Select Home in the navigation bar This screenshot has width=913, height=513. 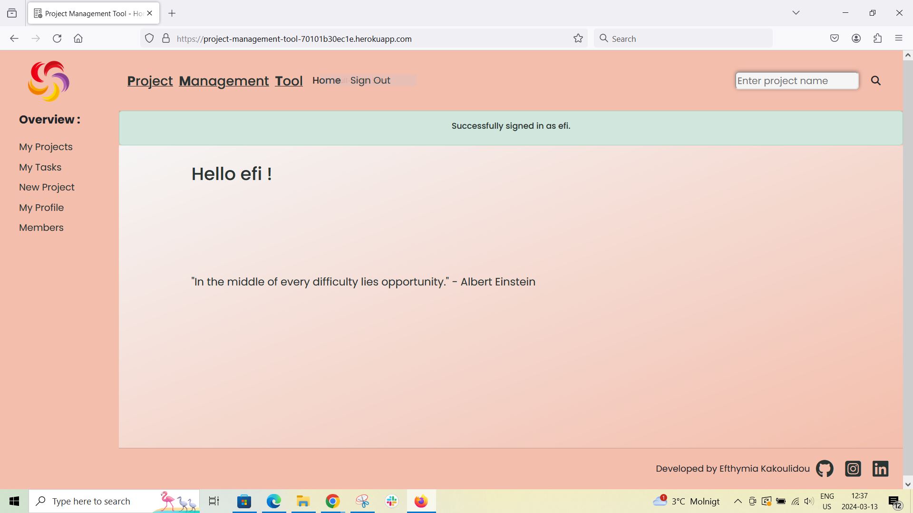coord(326,80)
